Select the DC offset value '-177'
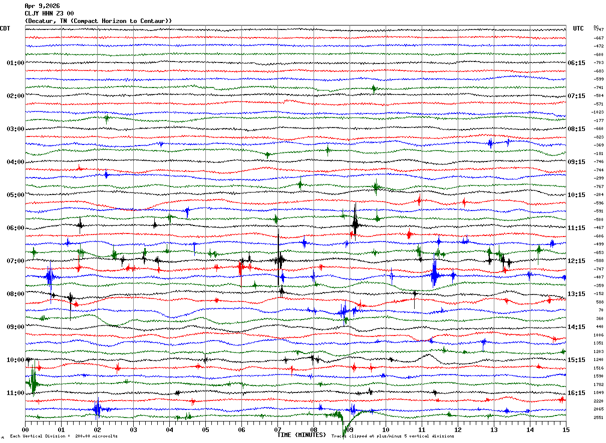Screen dimensions: 606x443 pyautogui.click(x=599, y=120)
